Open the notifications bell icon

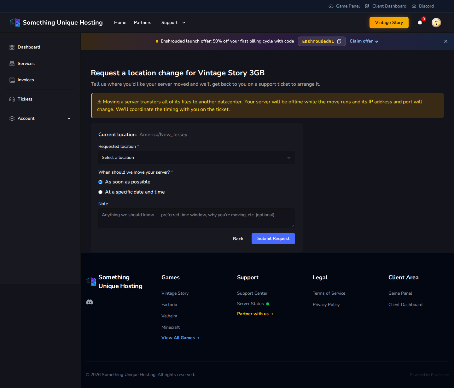420,23
